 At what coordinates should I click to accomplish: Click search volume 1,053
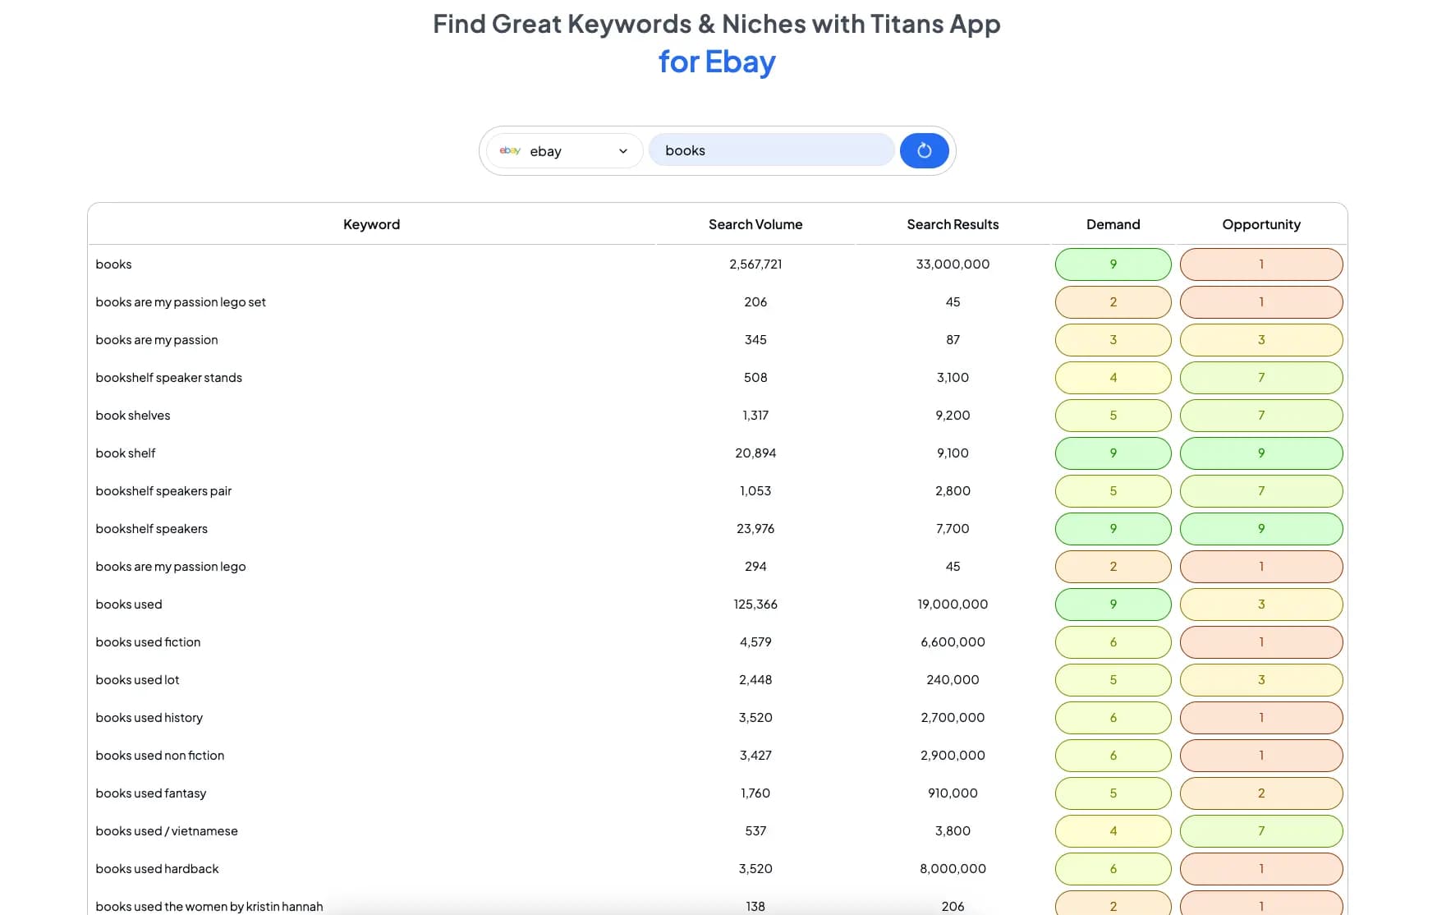tap(755, 490)
